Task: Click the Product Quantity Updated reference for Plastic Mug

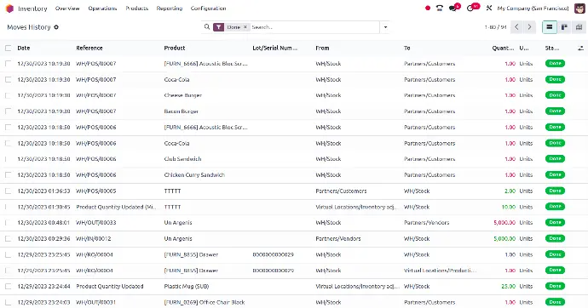Action: (x=109, y=286)
